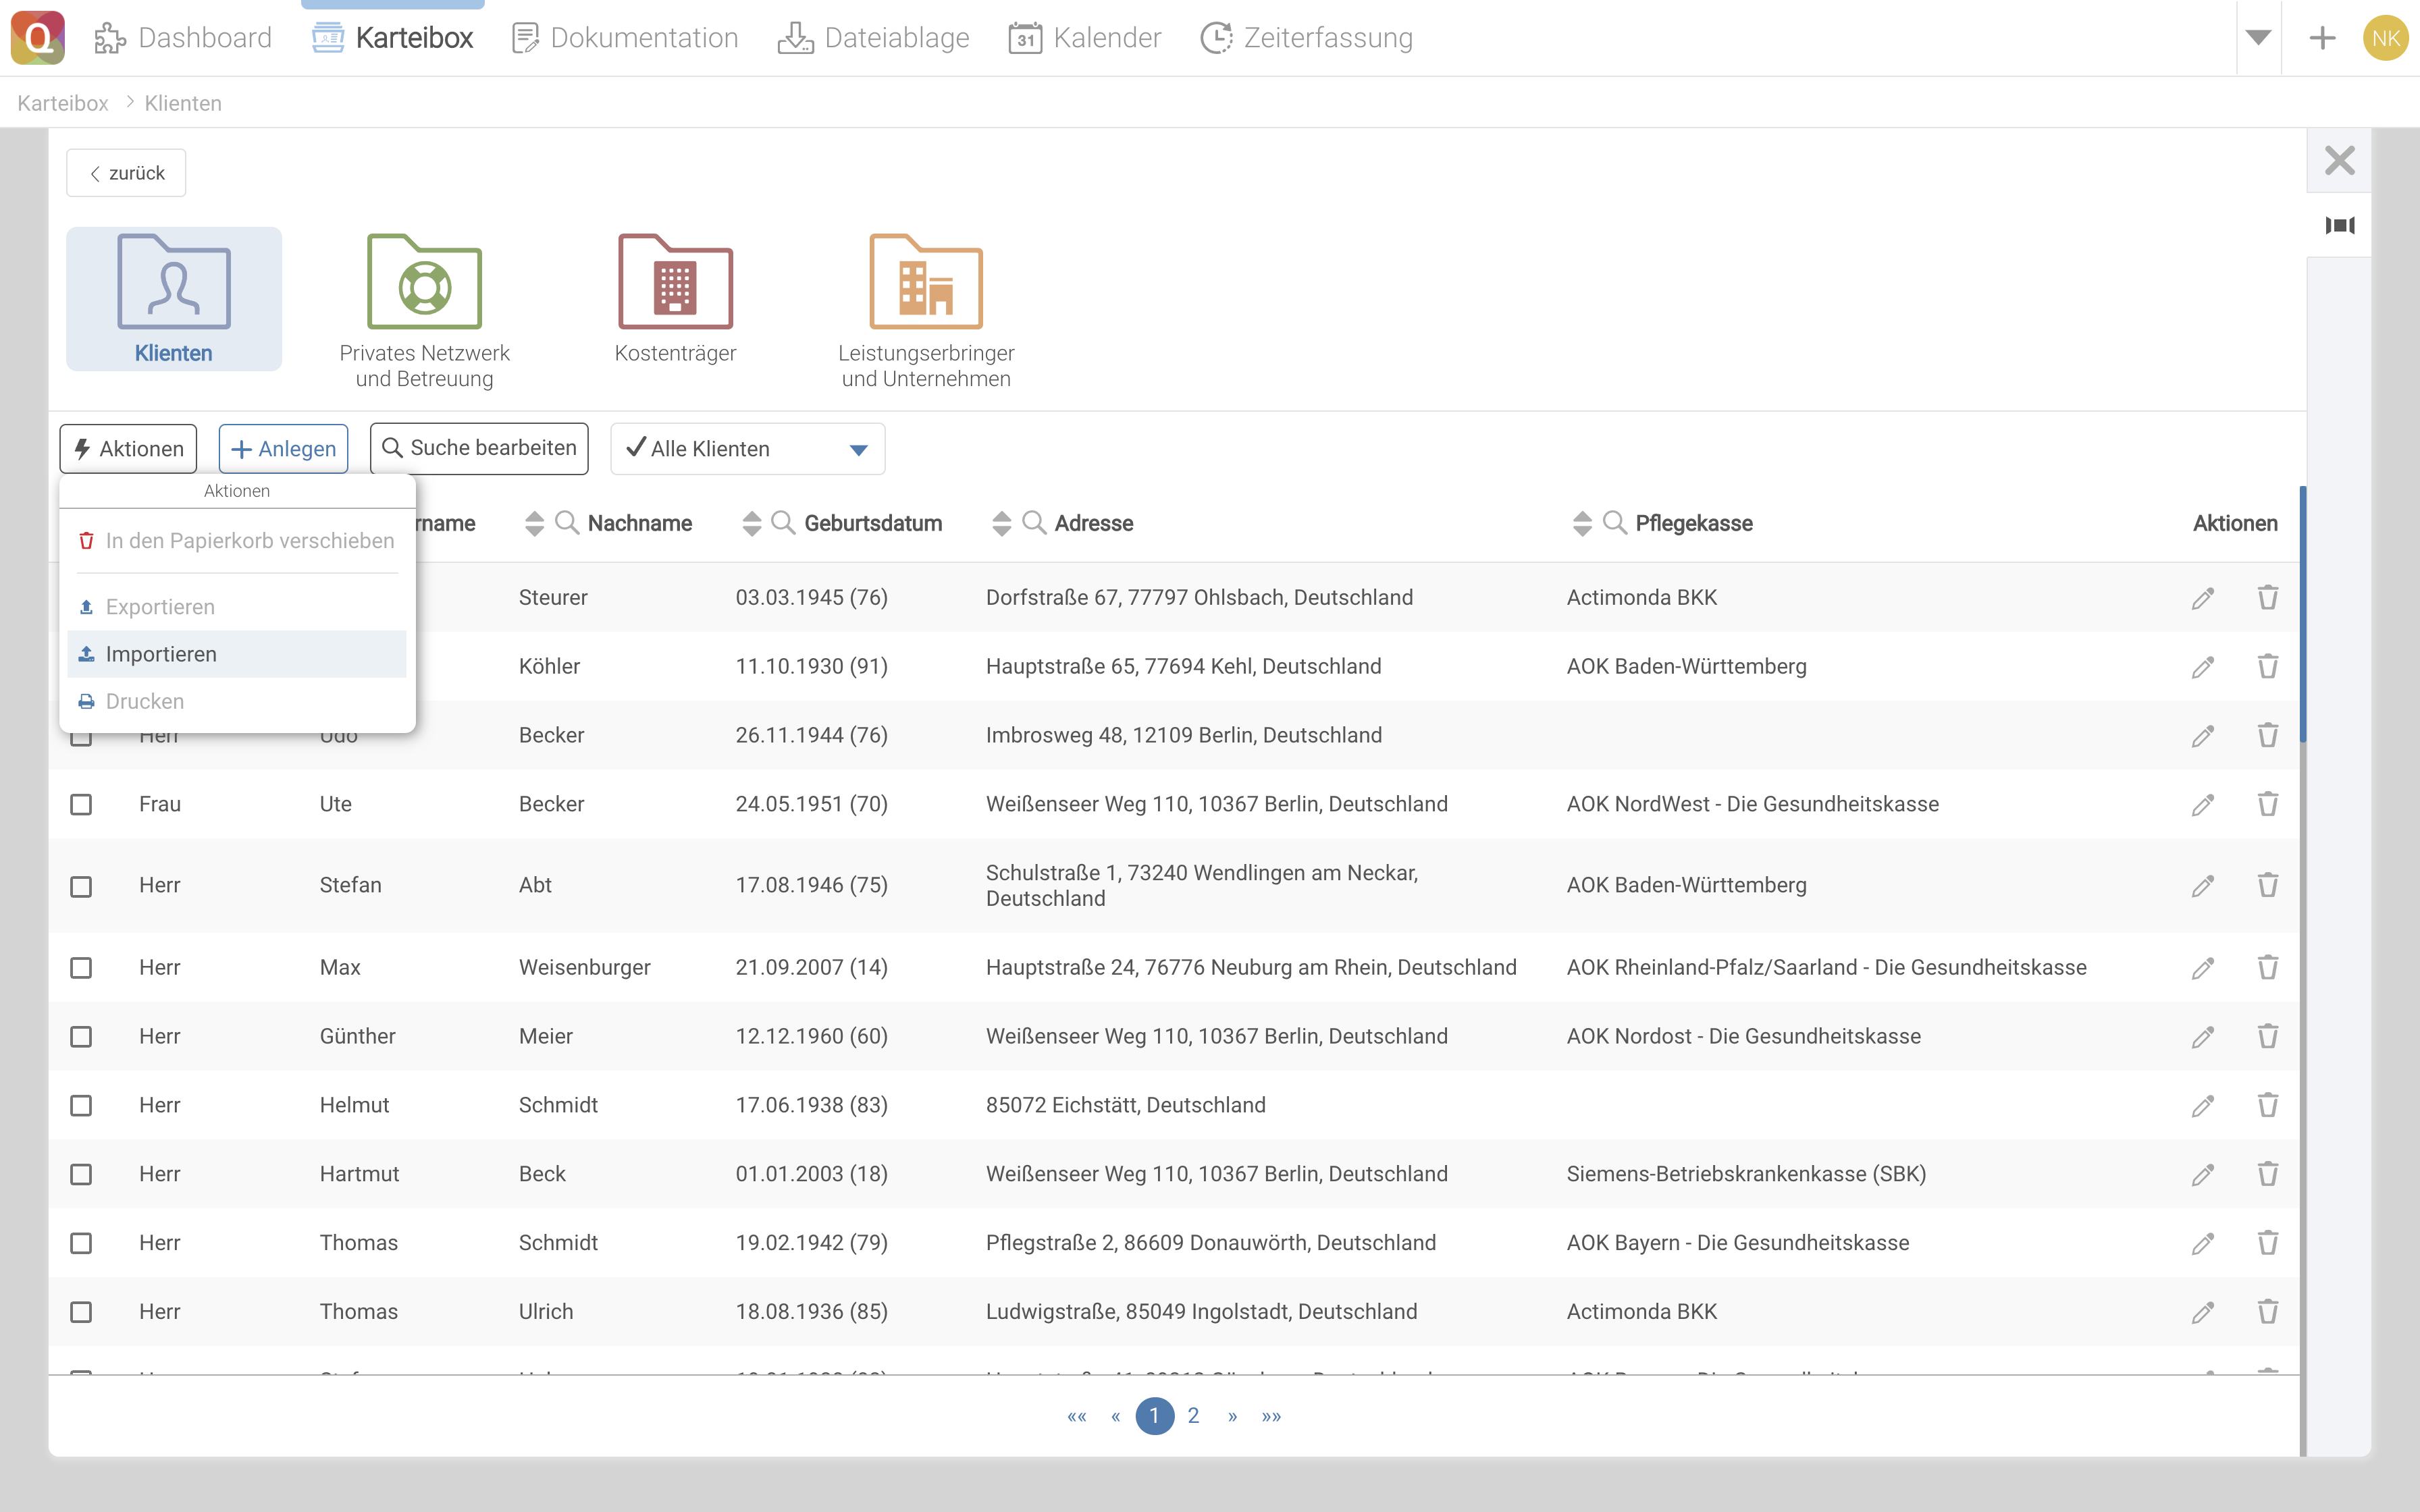Go back with the zurück button
Screen dimensions: 2420x1512
tap(126, 173)
